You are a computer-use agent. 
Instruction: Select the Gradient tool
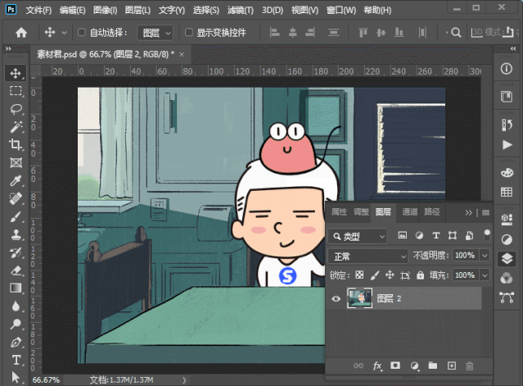[x=16, y=288]
